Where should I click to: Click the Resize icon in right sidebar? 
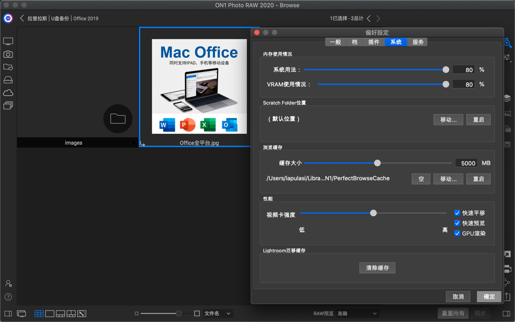point(508,254)
